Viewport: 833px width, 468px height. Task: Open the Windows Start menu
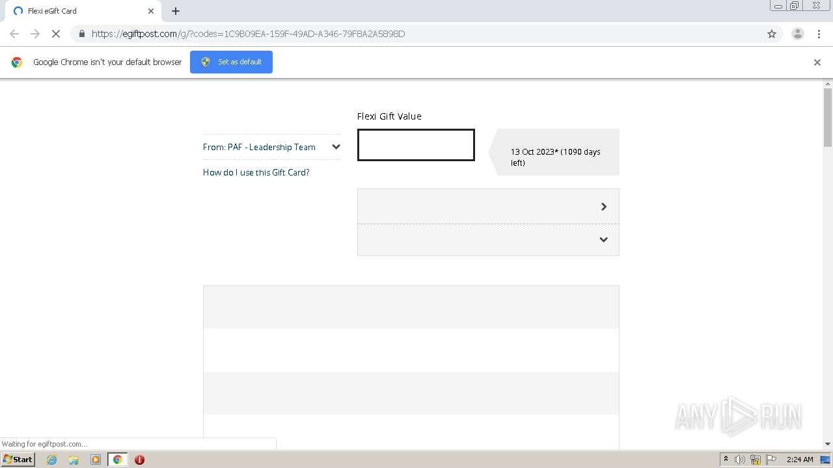tap(18, 459)
